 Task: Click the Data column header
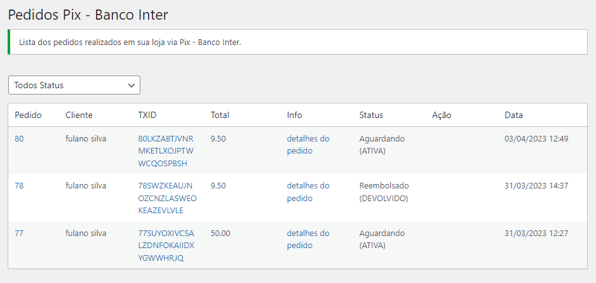(x=513, y=115)
